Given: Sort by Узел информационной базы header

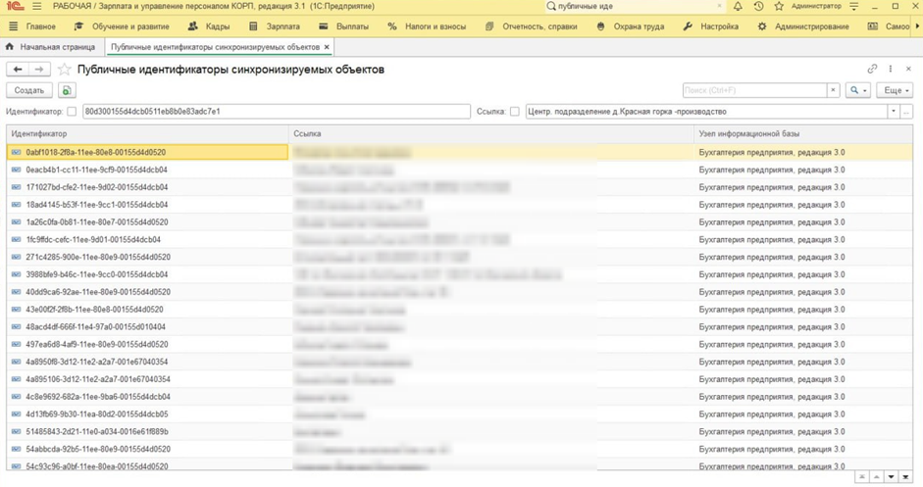Looking at the screenshot, I should (803, 133).
